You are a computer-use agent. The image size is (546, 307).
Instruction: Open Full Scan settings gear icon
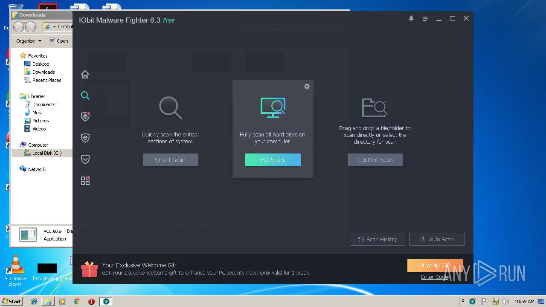(x=307, y=86)
